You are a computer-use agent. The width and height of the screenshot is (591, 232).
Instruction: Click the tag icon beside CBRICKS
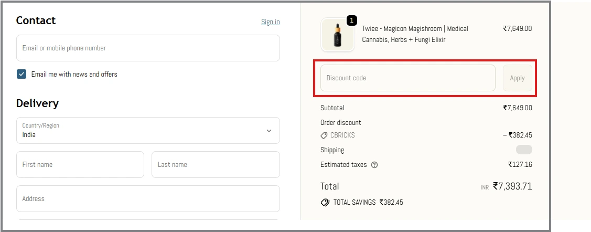coord(324,135)
